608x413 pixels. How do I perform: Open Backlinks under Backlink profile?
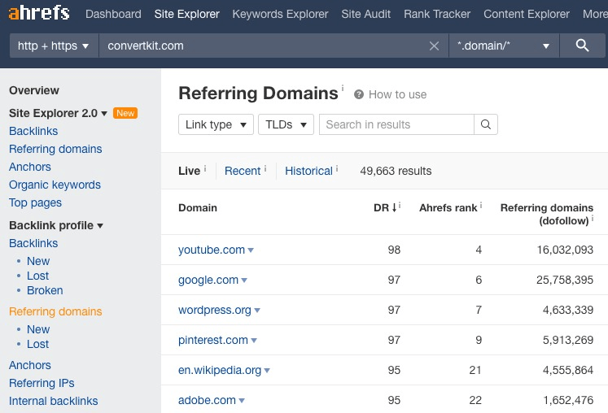33,243
